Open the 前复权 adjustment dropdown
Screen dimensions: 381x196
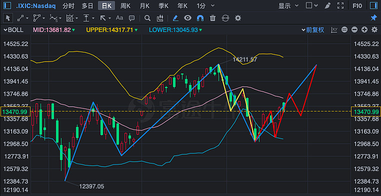tap(312, 30)
